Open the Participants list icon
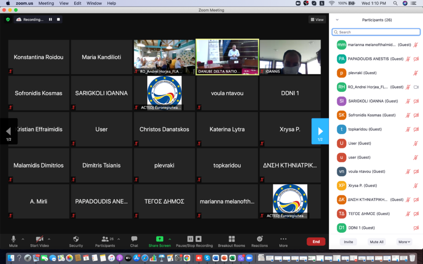Screen dimensions: 423x264 click(105, 239)
